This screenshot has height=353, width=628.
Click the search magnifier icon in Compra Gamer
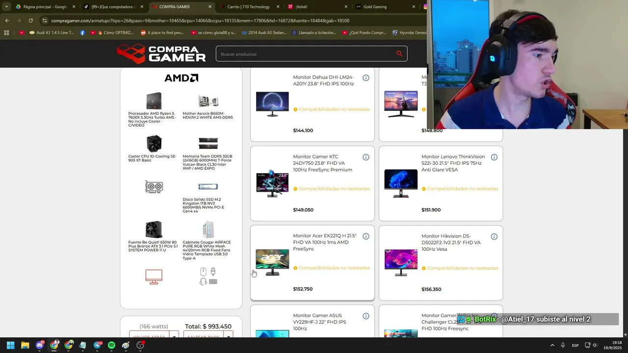click(x=399, y=54)
